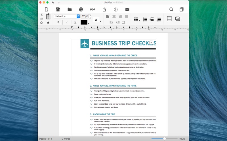Undo the last action in title bar

(x=53, y=3)
